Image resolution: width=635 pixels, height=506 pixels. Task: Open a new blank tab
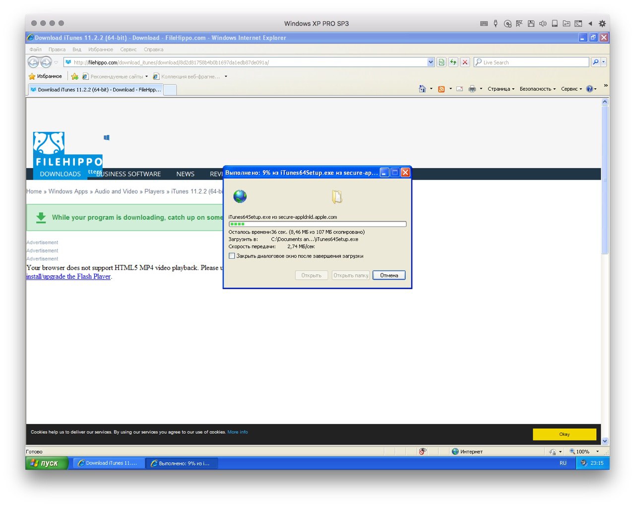coord(170,90)
